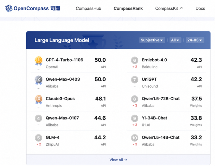Click the 50.0 score for GPT-4-Turbo-1106

tap(100, 60)
